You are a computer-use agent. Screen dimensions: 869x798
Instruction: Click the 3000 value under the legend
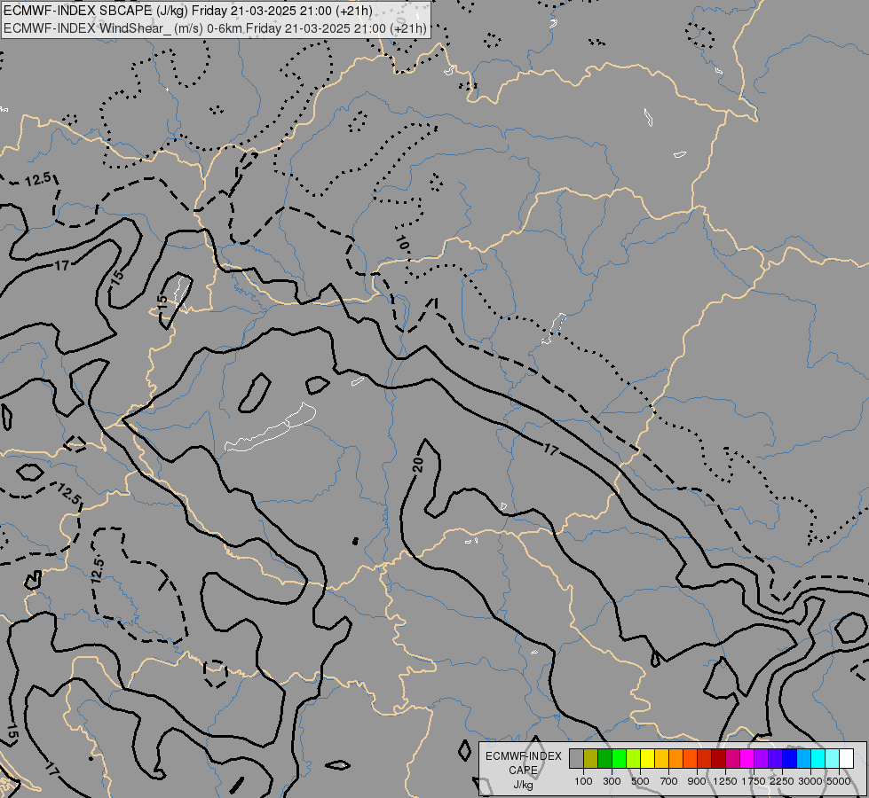[x=810, y=781]
